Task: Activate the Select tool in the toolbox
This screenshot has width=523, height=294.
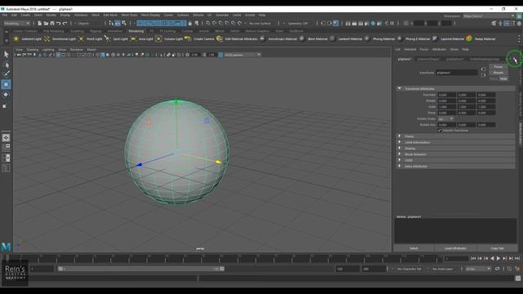Action: 6,54
